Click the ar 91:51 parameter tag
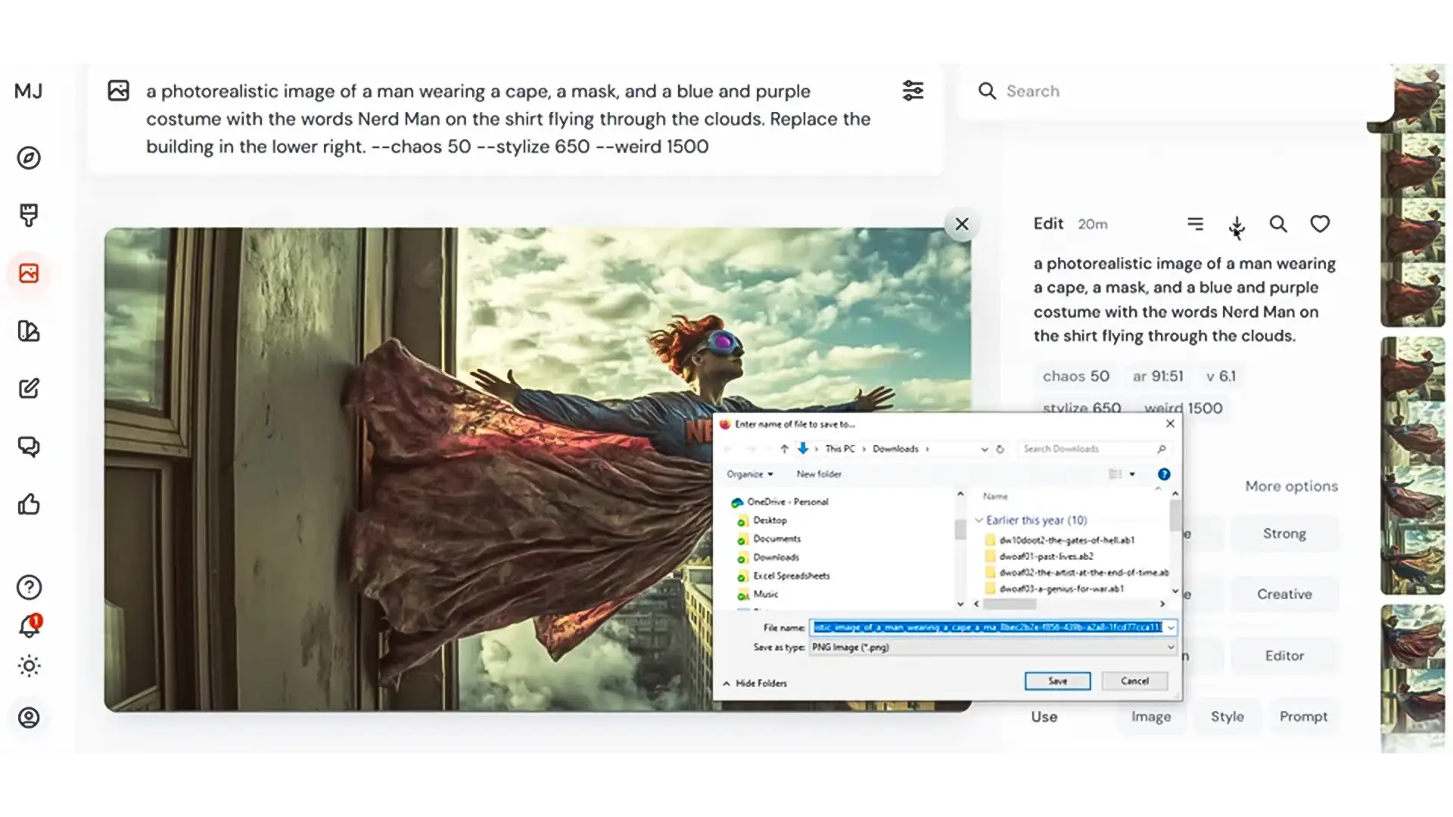Screen dimensions: 1453x817 coord(1157,376)
